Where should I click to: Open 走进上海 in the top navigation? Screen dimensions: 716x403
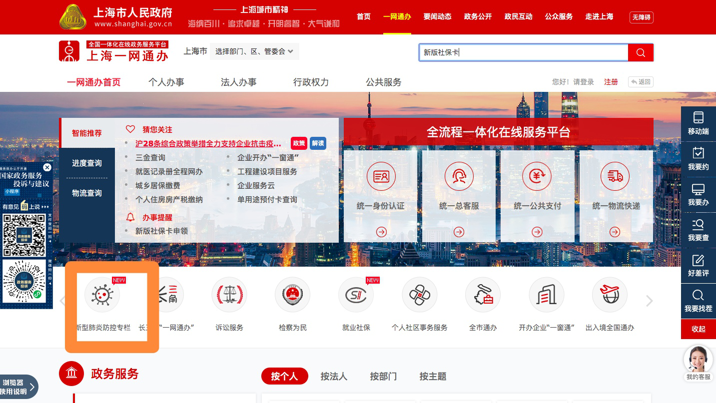[x=599, y=16]
